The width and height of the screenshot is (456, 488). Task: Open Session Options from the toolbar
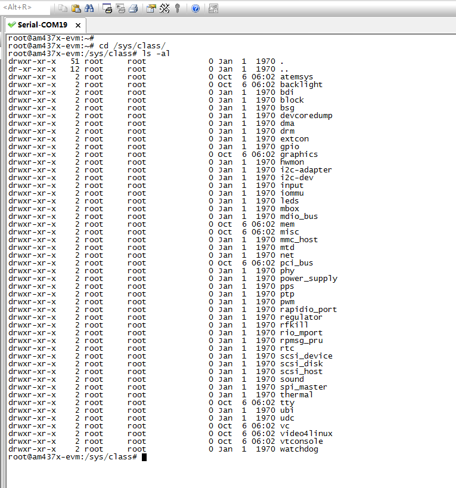151,8
